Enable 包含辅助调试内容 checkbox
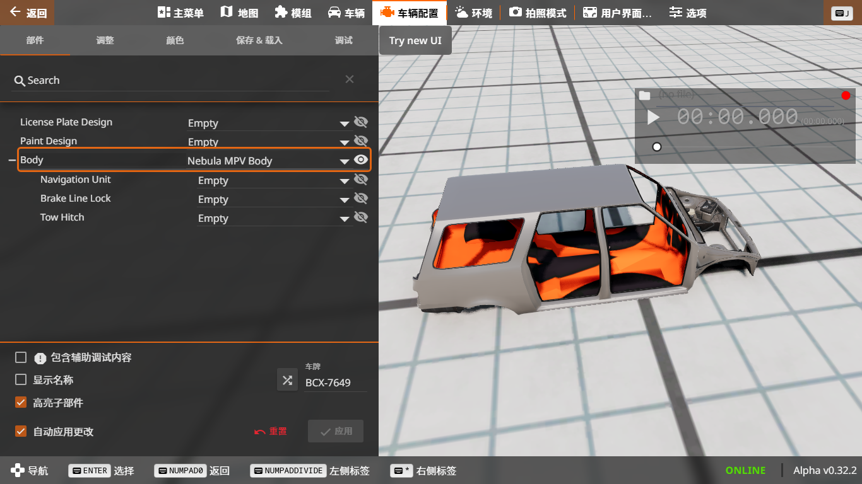The image size is (862, 484). tap(21, 357)
